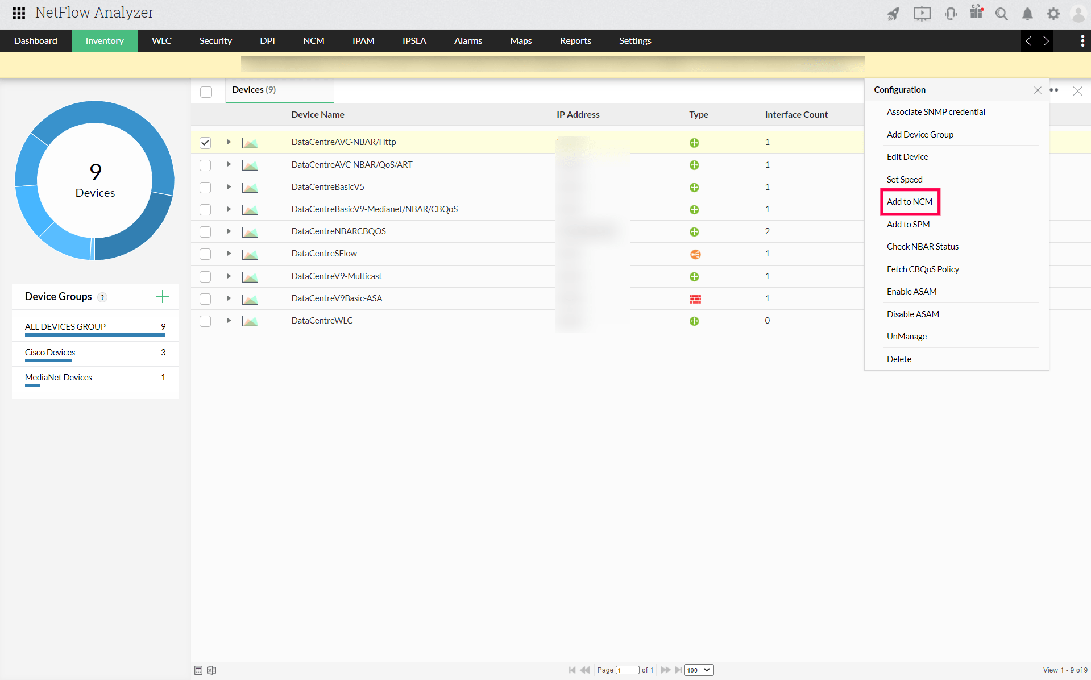Open the Alarms menu
Image resolution: width=1091 pixels, height=680 pixels.
[468, 40]
